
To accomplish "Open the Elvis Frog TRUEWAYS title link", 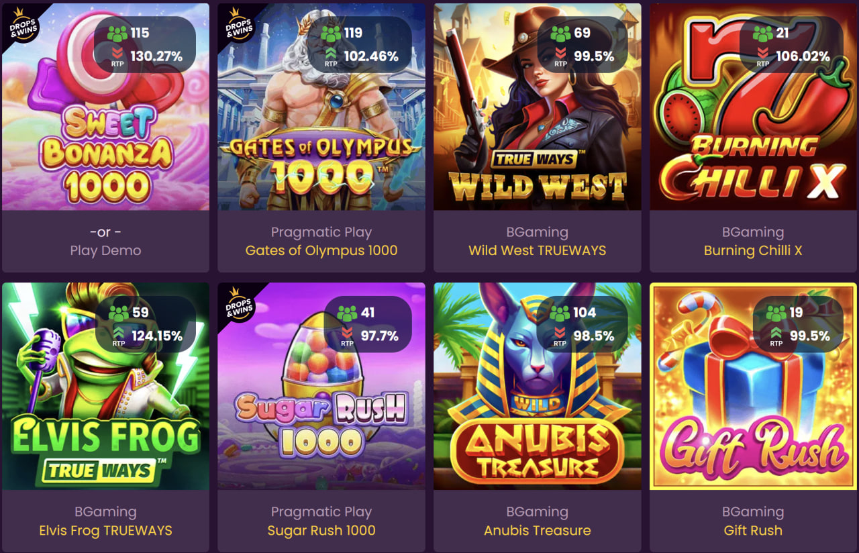I will pos(105,530).
